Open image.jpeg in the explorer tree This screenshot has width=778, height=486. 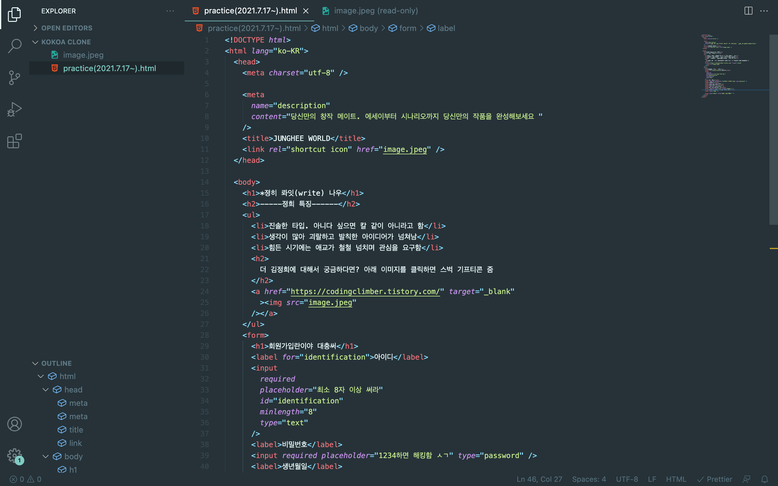pos(83,55)
